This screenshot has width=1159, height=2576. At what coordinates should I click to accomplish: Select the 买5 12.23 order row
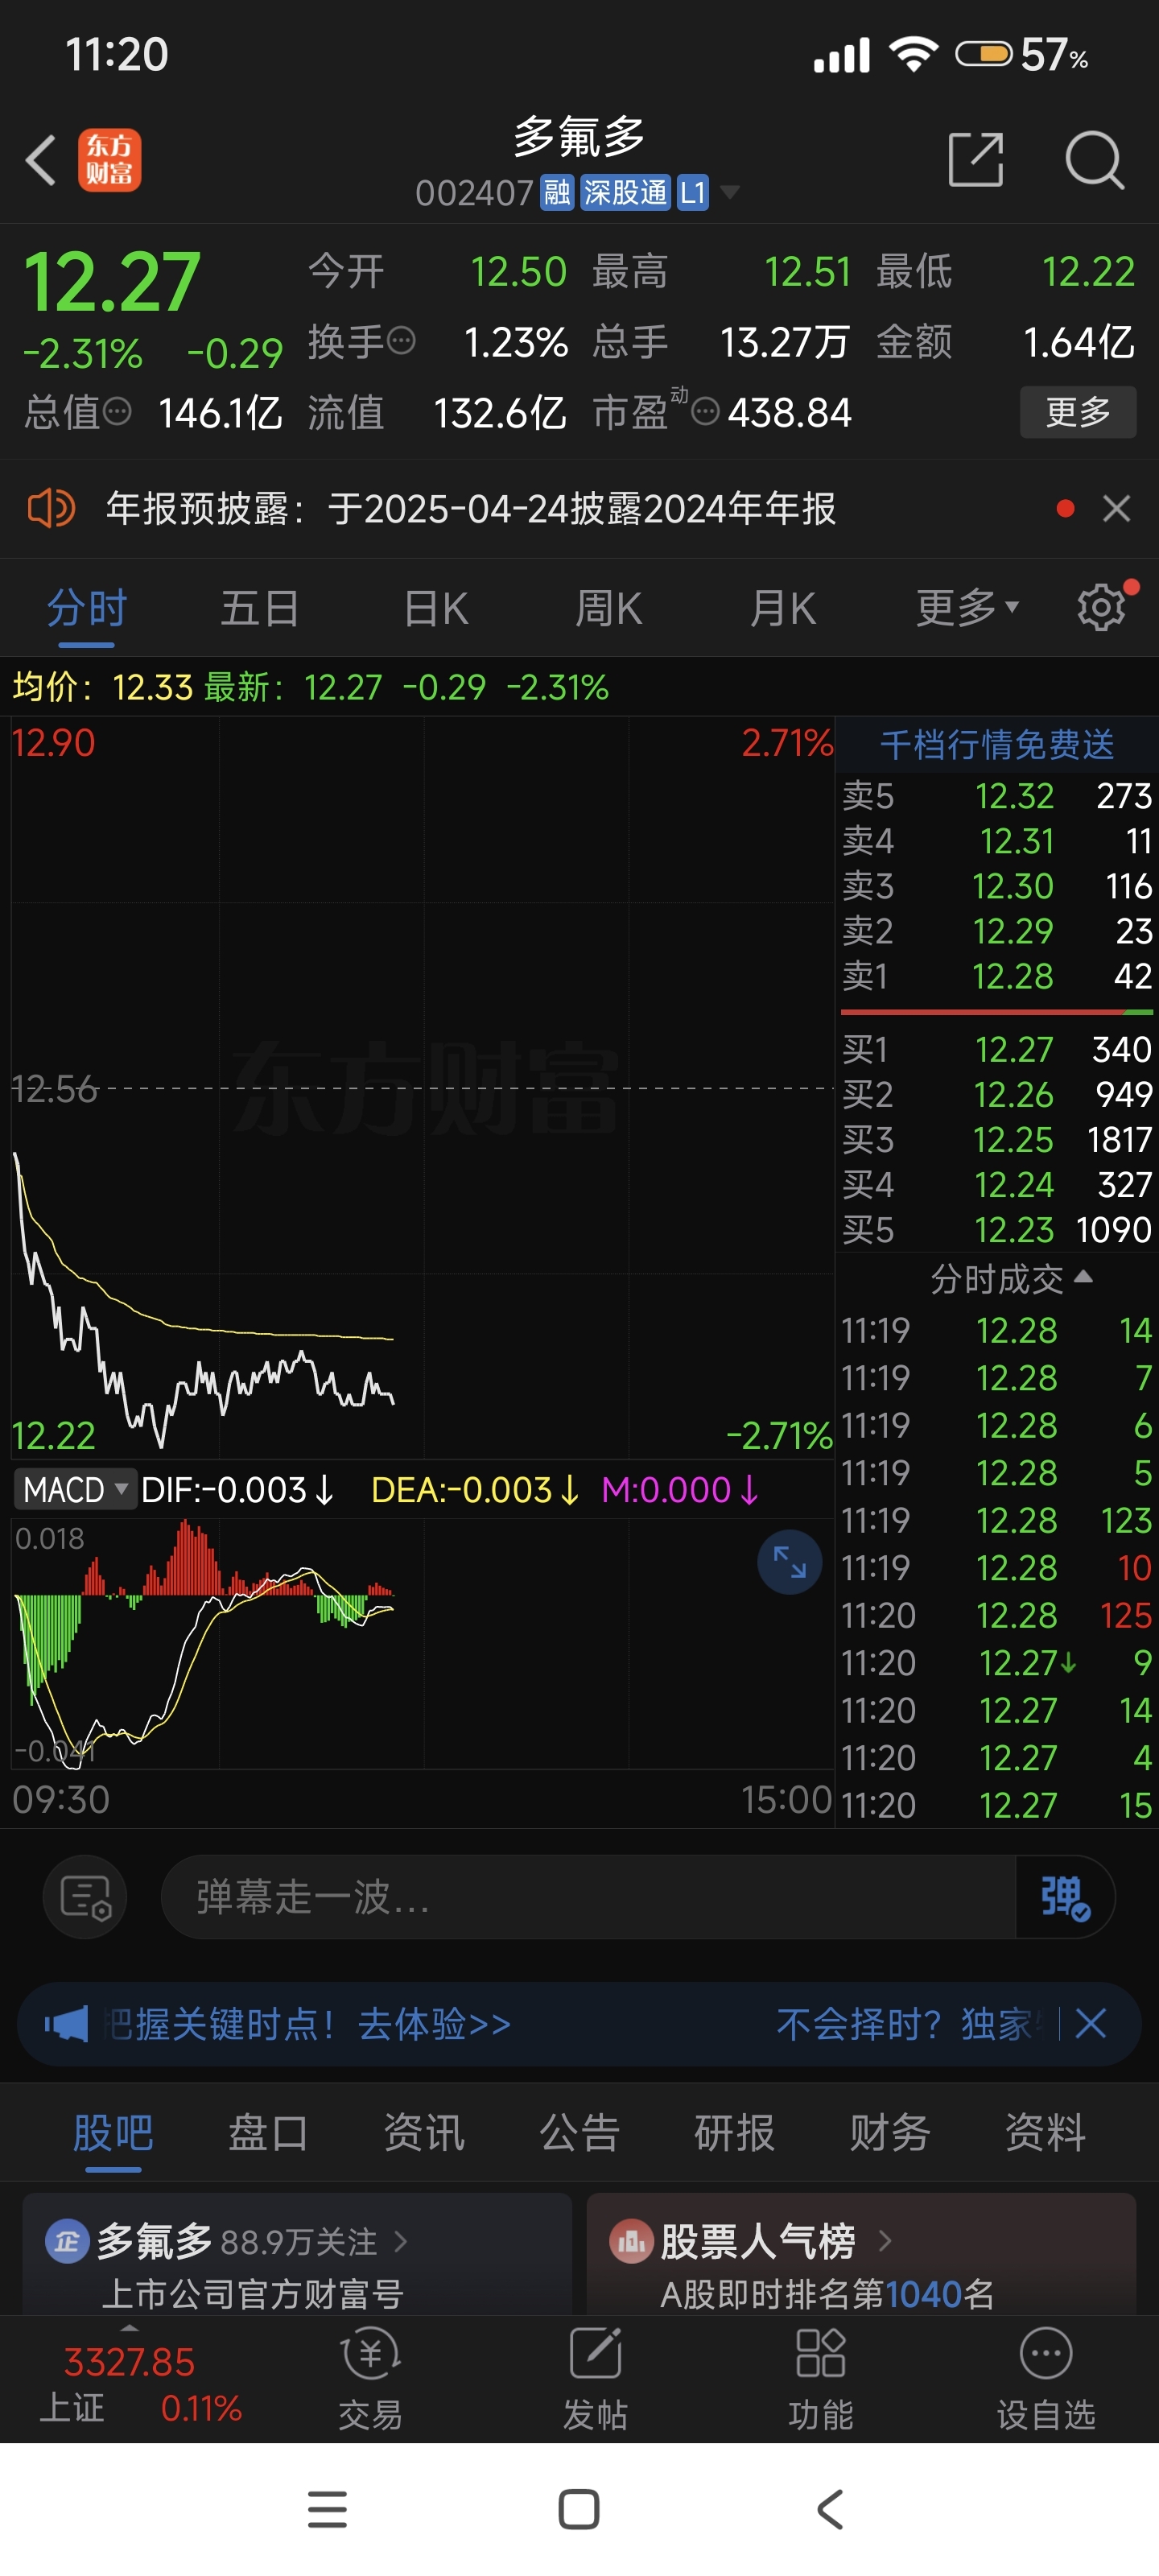pyautogui.click(x=997, y=1229)
